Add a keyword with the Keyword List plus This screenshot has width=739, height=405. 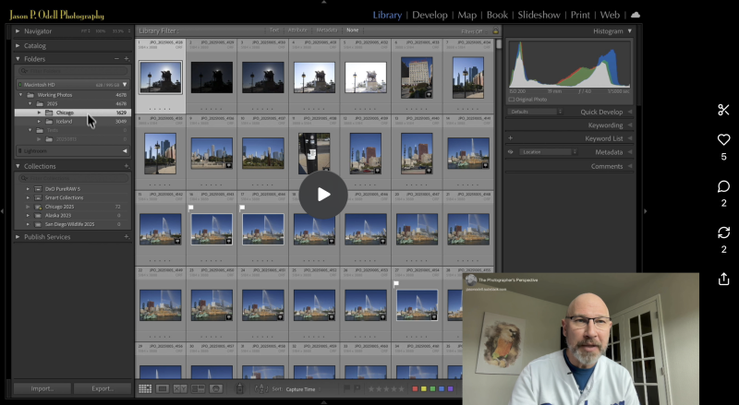(511, 138)
